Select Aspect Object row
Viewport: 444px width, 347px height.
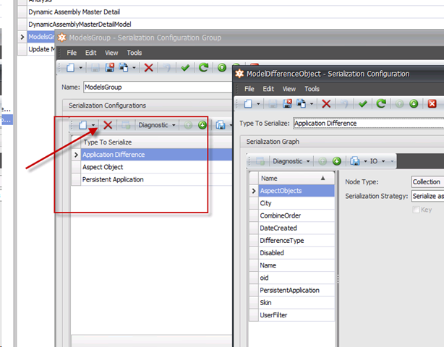coord(152,167)
